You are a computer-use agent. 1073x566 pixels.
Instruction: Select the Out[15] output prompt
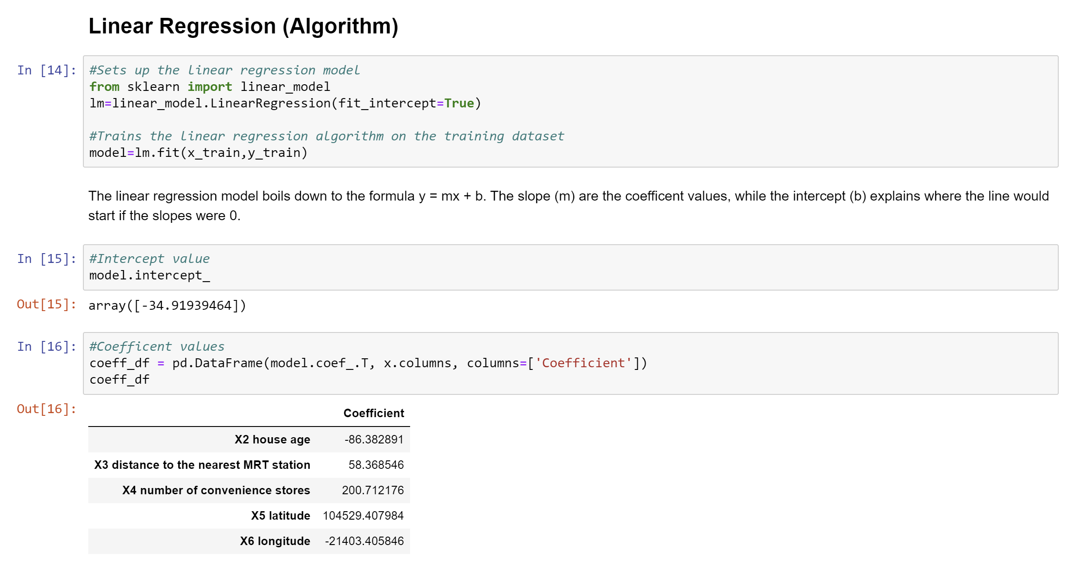pos(46,304)
